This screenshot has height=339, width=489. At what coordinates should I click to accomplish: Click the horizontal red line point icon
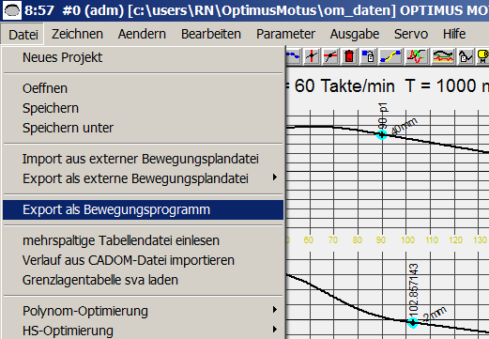(x=330, y=56)
